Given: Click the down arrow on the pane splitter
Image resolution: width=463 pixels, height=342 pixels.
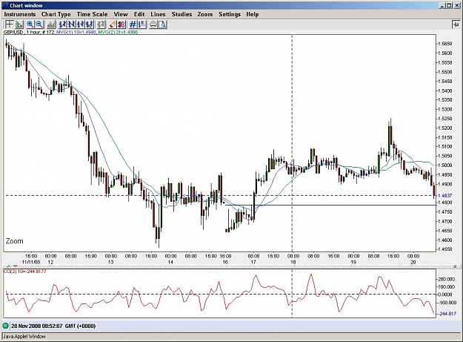Looking at the screenshot, I should [x=15, y=266].
